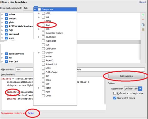Toggle the SQL template group checkbox
The width and height of the screenshot is (148, 119).
tap(7, 30)
